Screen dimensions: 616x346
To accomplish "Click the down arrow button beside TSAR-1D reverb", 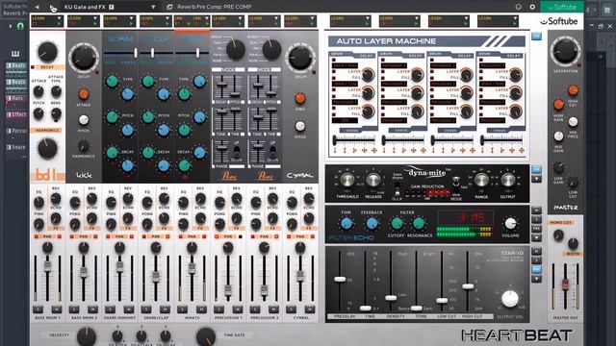I will point(536,279).
